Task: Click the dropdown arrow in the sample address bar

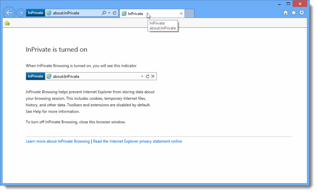Action: click(x=142, y=77)
